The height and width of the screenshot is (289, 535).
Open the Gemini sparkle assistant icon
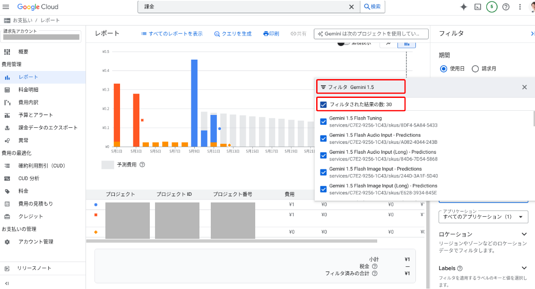point(463,7)
